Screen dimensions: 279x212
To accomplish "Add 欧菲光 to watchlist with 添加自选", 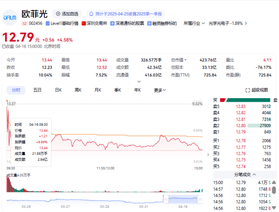I will click(x=67, y=14).
